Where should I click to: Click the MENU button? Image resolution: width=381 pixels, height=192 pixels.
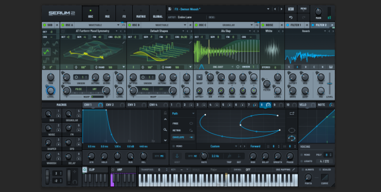coord(303,9)
